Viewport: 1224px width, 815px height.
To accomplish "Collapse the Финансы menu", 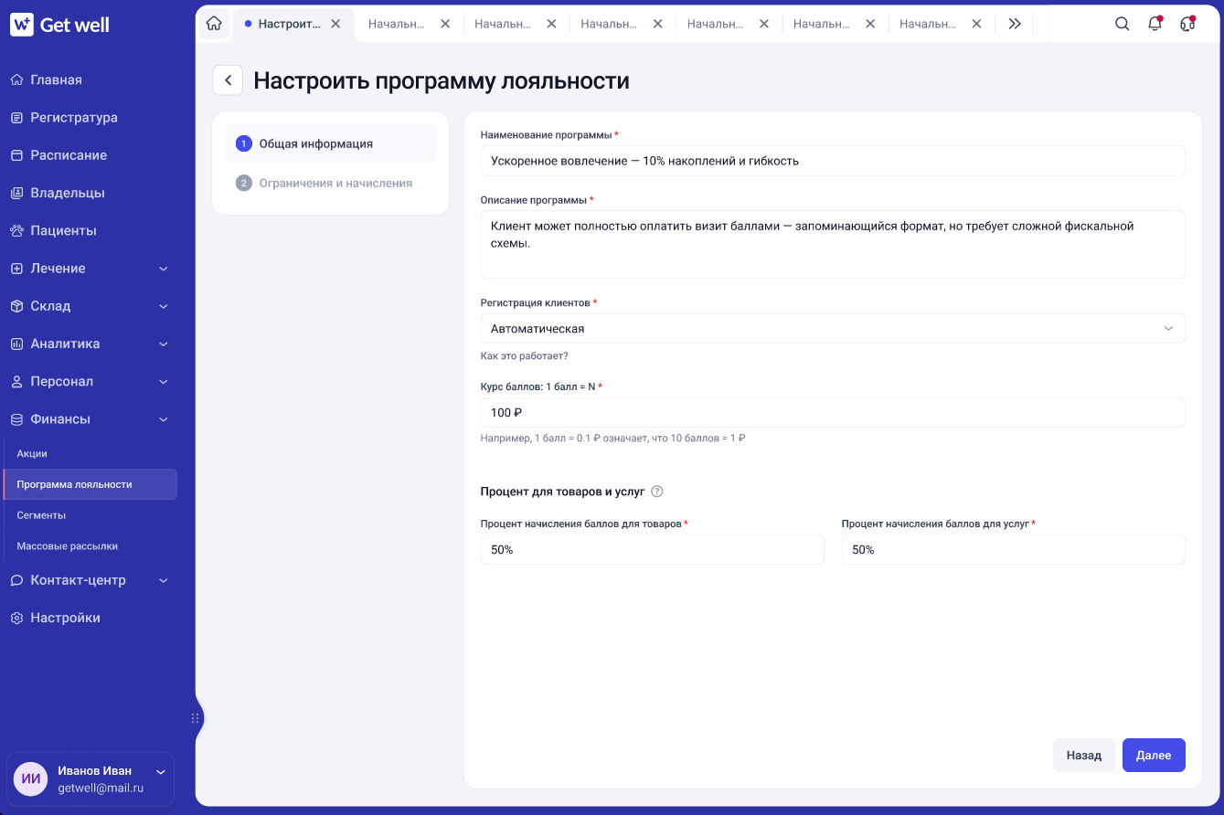I will [164, 419].
